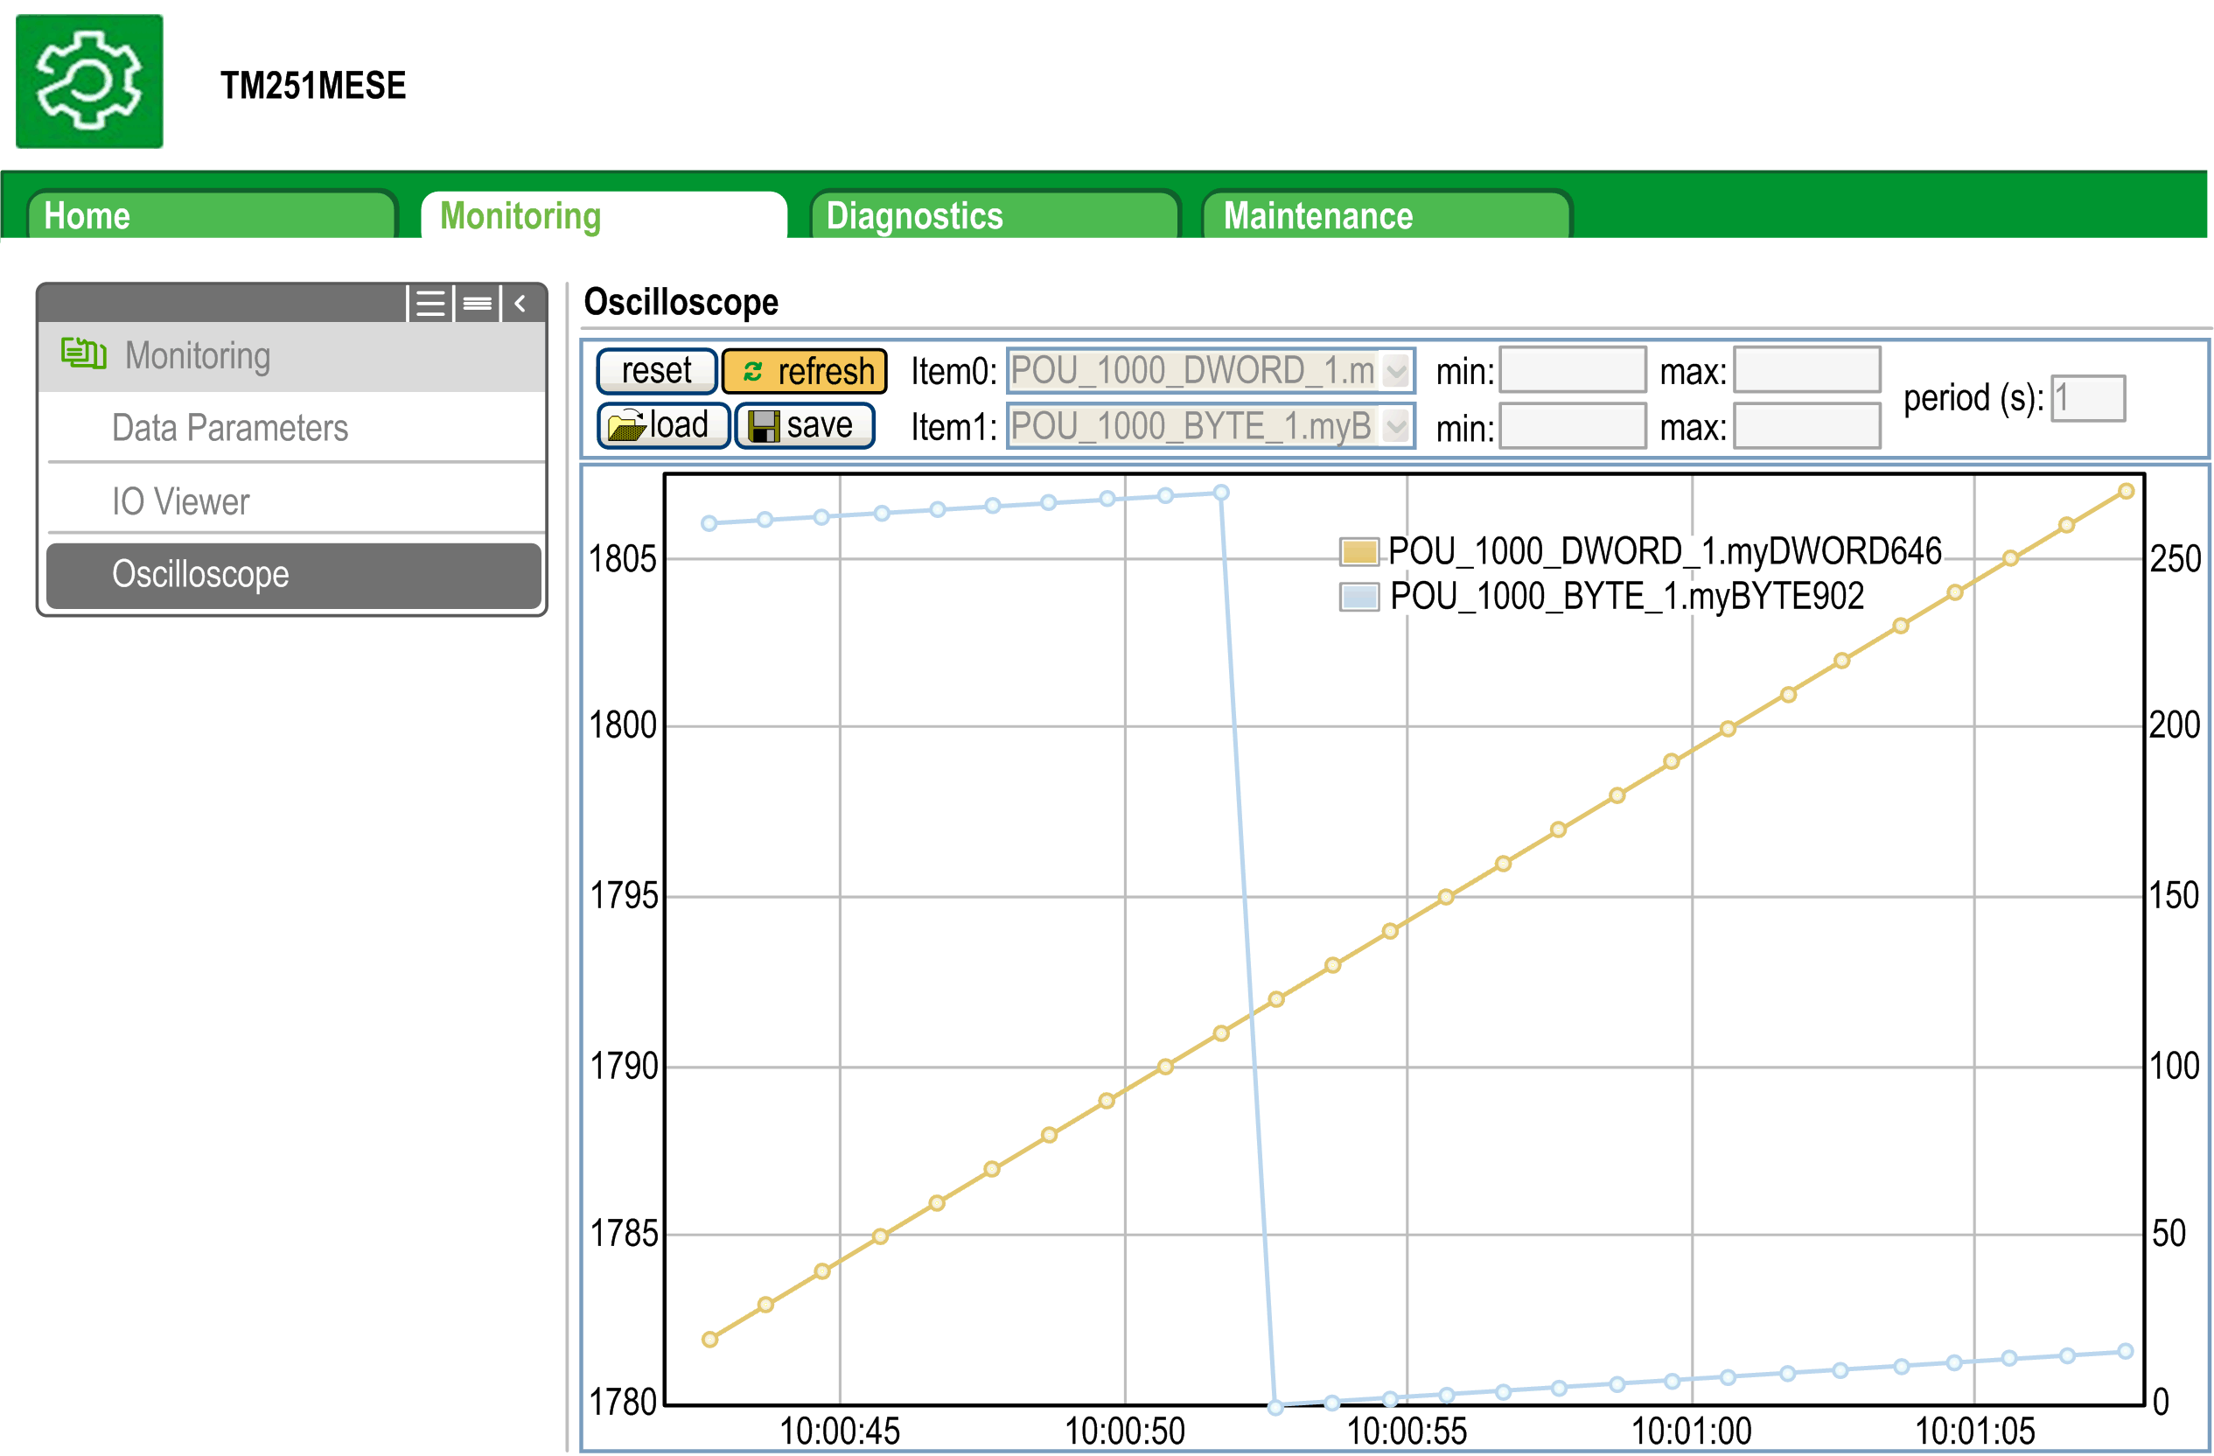2214x1456 pixels.
Task: Click the period (s) input field
Action: point(2087,398)
